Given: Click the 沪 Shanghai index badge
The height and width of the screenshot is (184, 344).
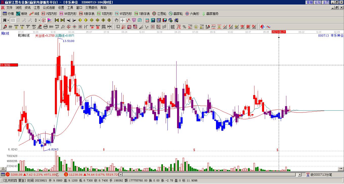Looking at the screenshot, I should pos(8,174).
